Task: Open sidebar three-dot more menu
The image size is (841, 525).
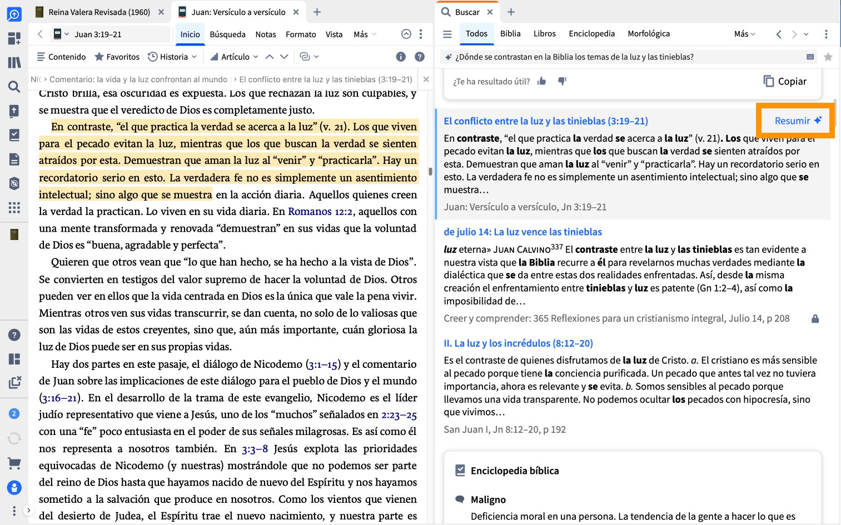Action: tap(14, 510)
